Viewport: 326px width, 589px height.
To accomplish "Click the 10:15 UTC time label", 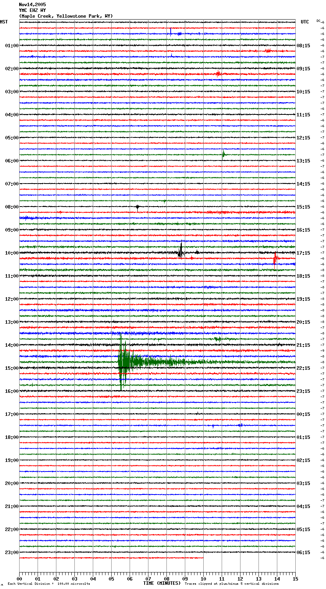I will (x=303, y=92).
